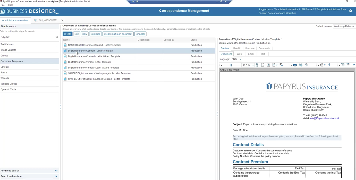
Task: Open the print icon in the preview toolbar
Action: pos(295,65)
